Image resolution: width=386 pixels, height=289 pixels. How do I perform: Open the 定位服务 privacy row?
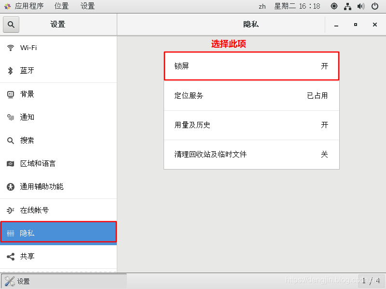point(251,95)
